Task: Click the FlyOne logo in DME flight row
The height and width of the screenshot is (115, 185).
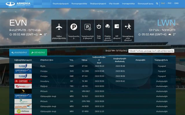Action: coord(23,76)
